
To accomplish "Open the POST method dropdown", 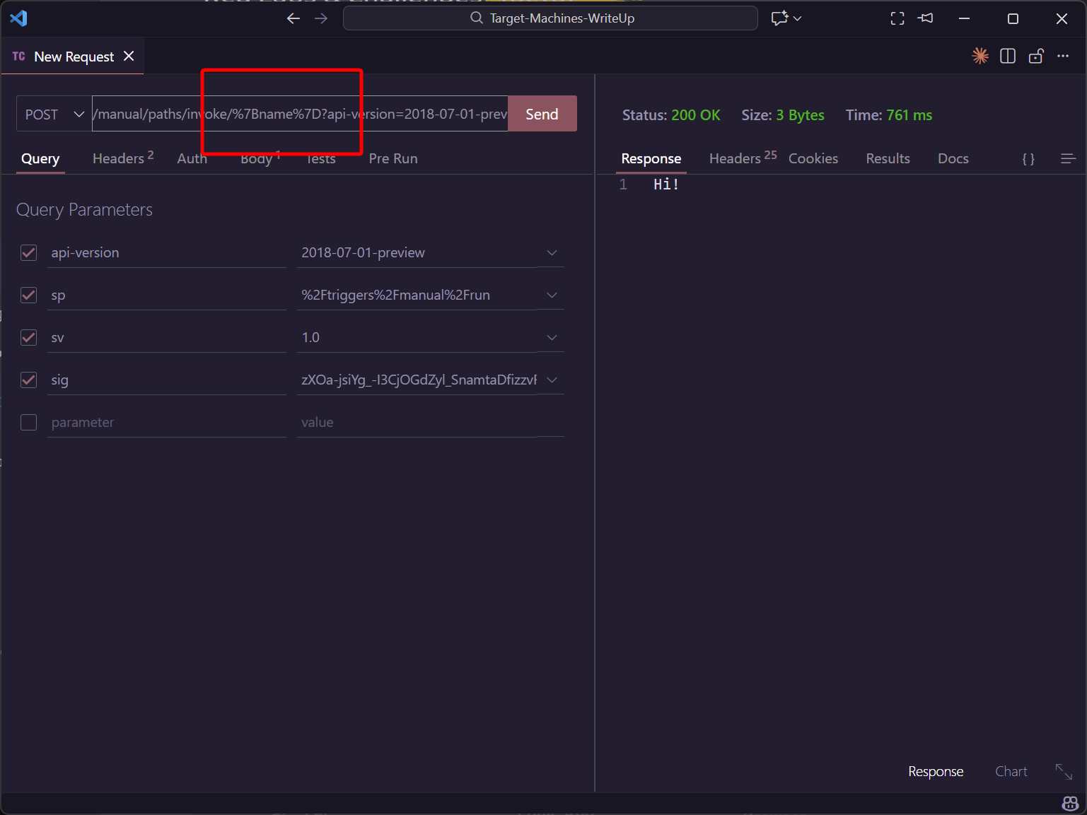I will coord(54,115).
